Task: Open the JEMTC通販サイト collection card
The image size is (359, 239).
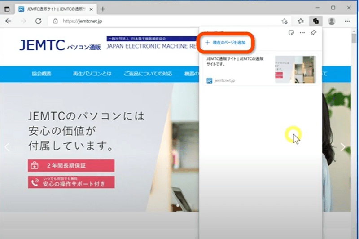Action: tap(261, 70)
